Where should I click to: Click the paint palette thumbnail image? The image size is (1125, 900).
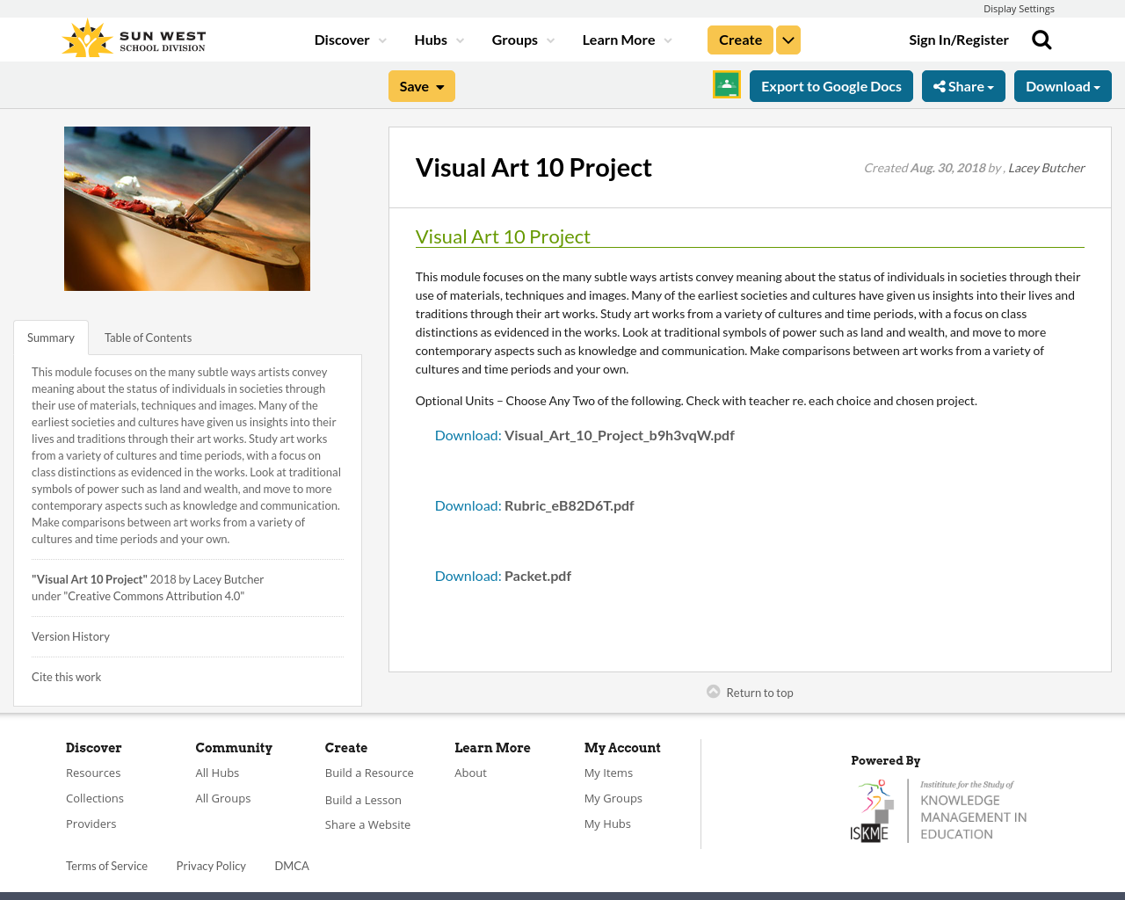187,208
